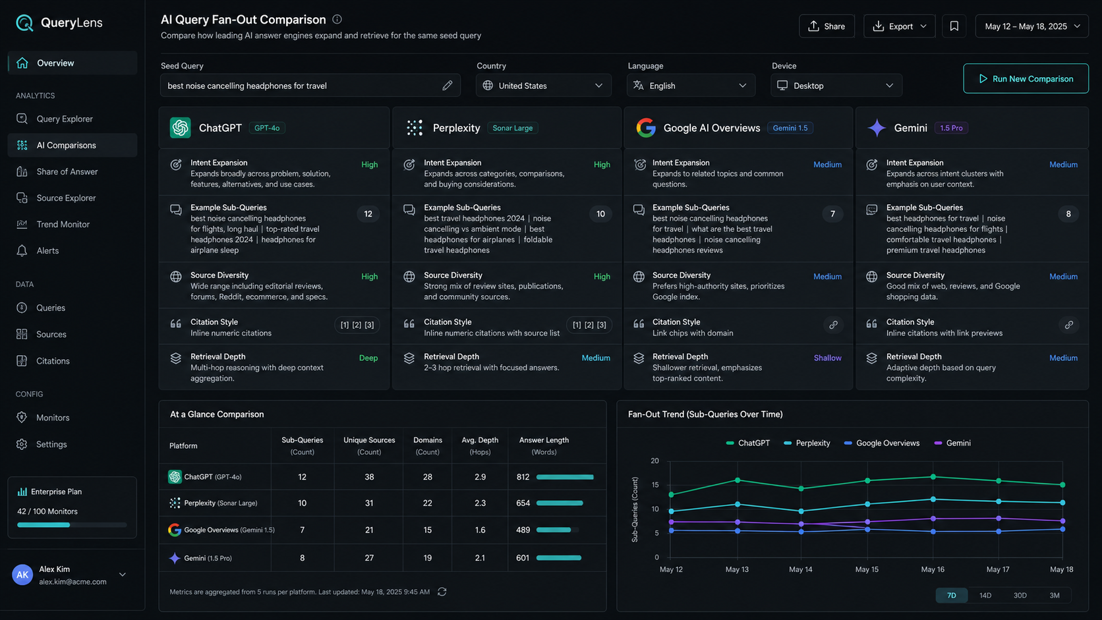Click ChatGPT Retrieval Depth layers icon
Image resolution: width=1102 pixels, height=620 pixels.
[176, 358]
